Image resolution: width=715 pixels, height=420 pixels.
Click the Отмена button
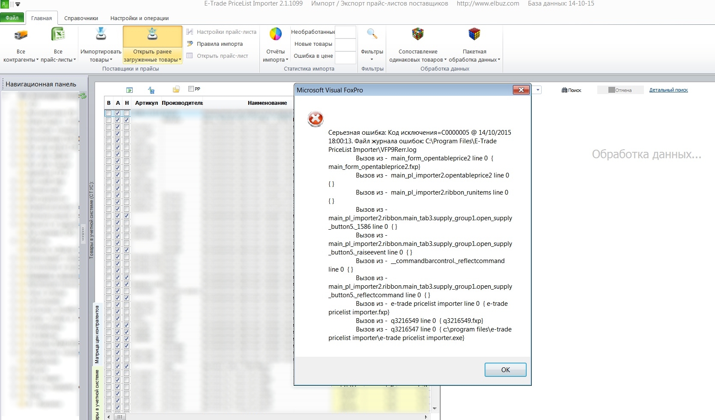620,90
